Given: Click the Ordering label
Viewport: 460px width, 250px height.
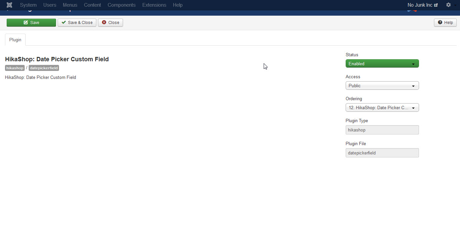Looking at the screenshot, I should (x=354, y=99).
